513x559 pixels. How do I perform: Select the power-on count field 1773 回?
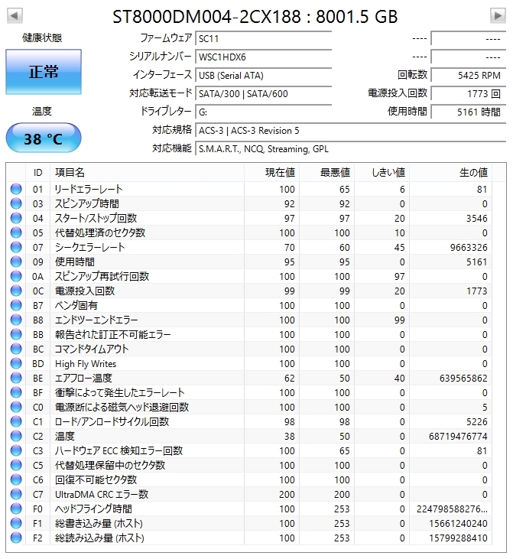(x=469, y=94)
